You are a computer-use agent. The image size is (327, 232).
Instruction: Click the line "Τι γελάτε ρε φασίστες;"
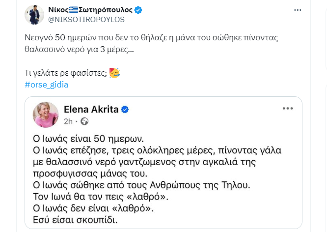[65, 74]
